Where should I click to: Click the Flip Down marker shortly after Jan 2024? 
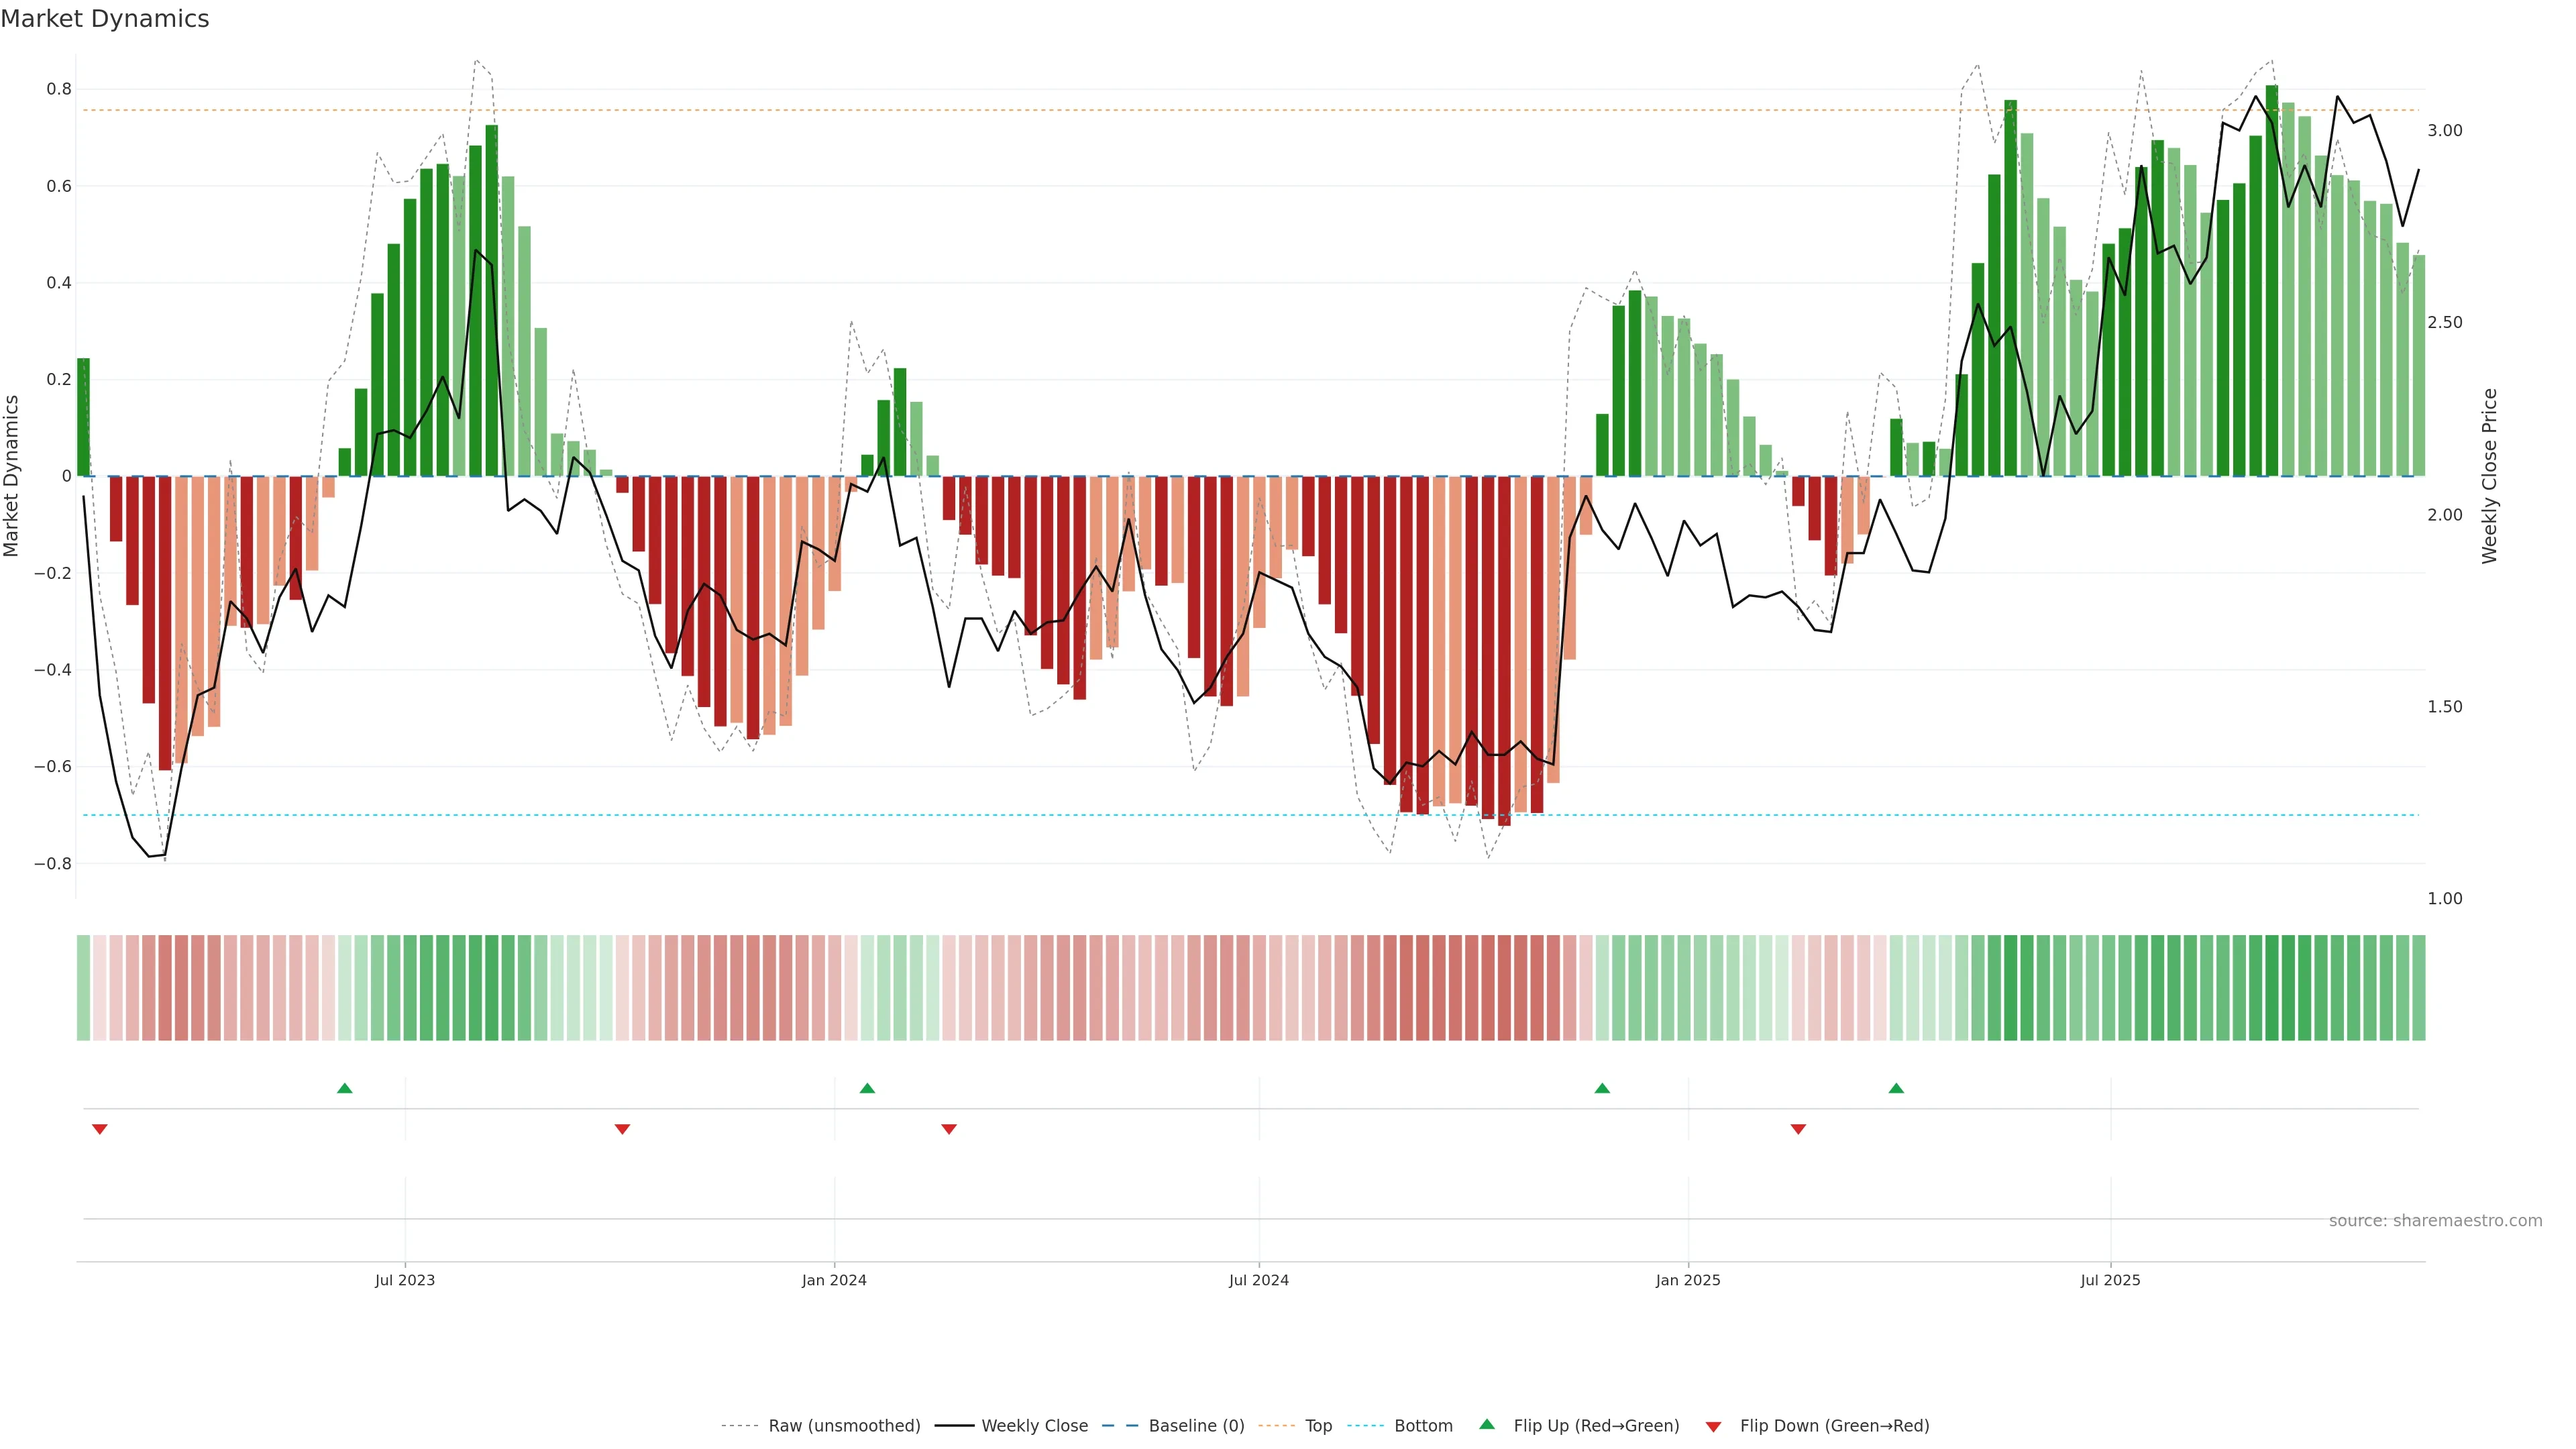949,1129
